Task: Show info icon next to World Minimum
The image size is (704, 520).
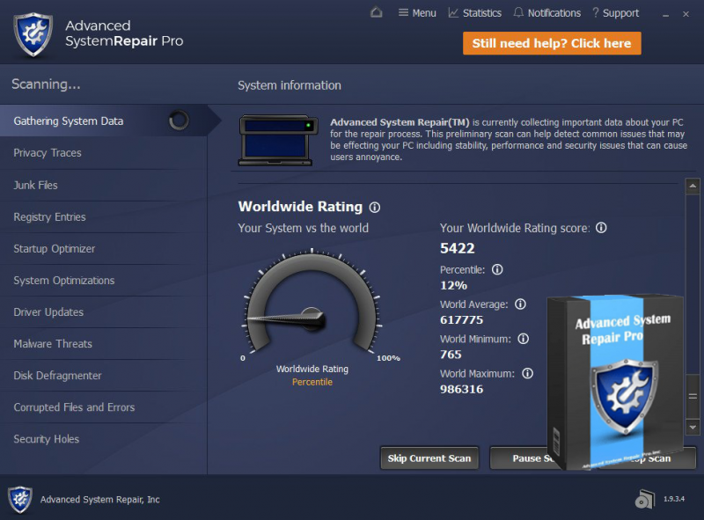Action: click(523, 339)
